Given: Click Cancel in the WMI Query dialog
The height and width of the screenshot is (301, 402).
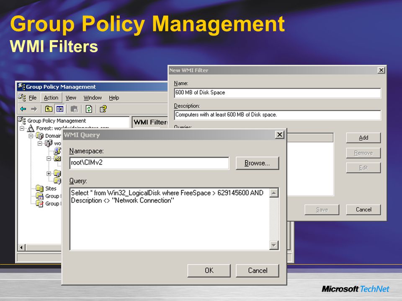Looking at the screenshot, I should (x=258, y=270).
